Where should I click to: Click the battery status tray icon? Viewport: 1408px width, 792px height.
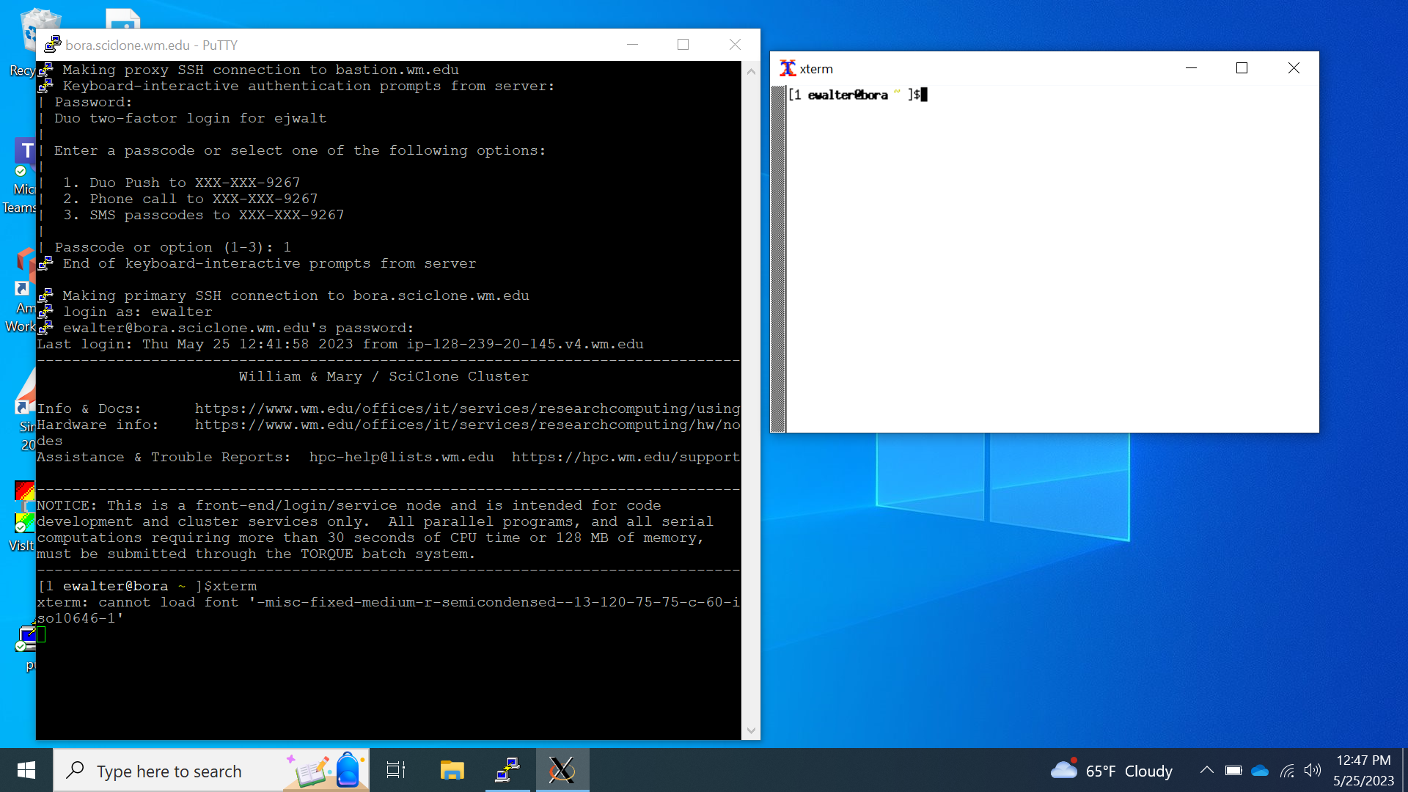[x=1233, y=771]
